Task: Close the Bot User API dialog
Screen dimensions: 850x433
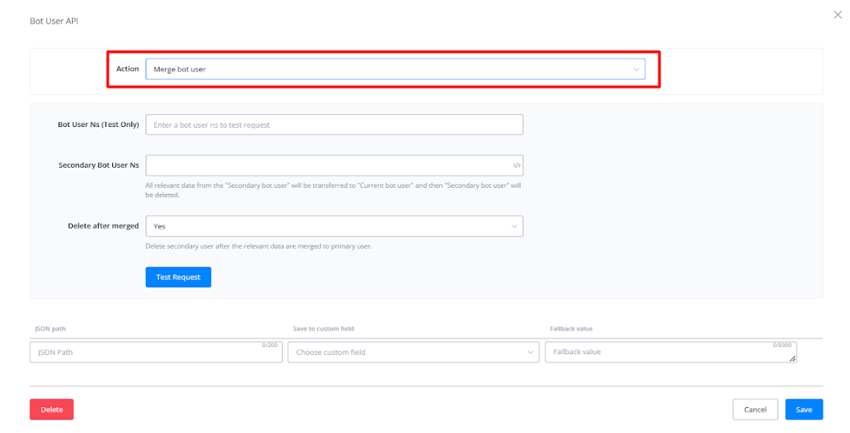Action: click(x=837, y=15)
